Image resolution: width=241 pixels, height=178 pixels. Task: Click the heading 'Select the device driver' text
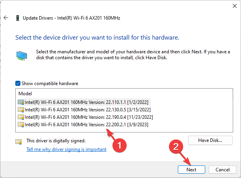(97, 38)
